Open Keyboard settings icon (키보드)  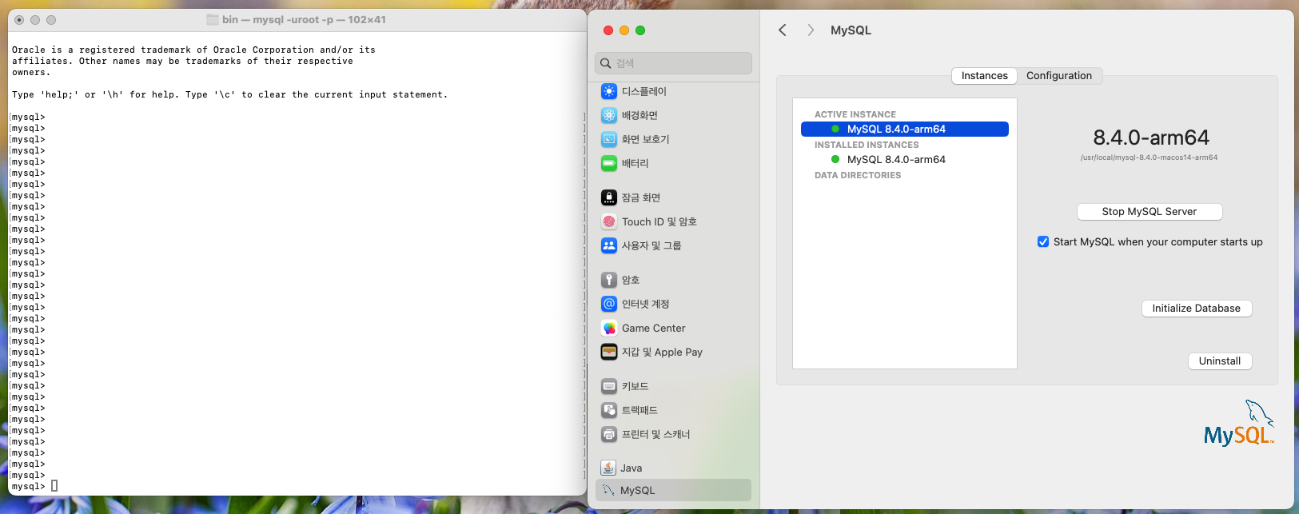[609, 386]
